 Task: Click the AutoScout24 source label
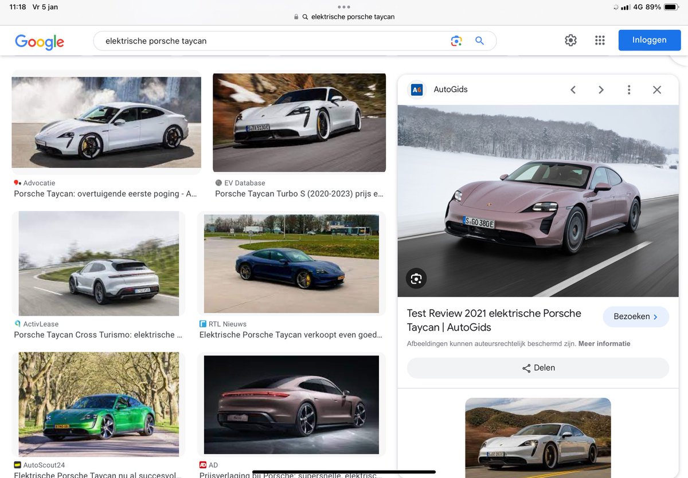44,465
